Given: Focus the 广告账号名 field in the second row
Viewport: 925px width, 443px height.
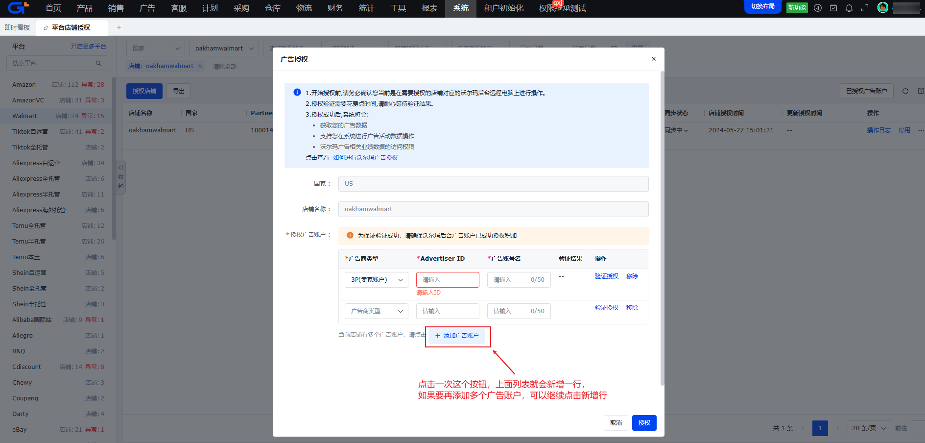Looking at the screenshot, I should coord(519,311).
